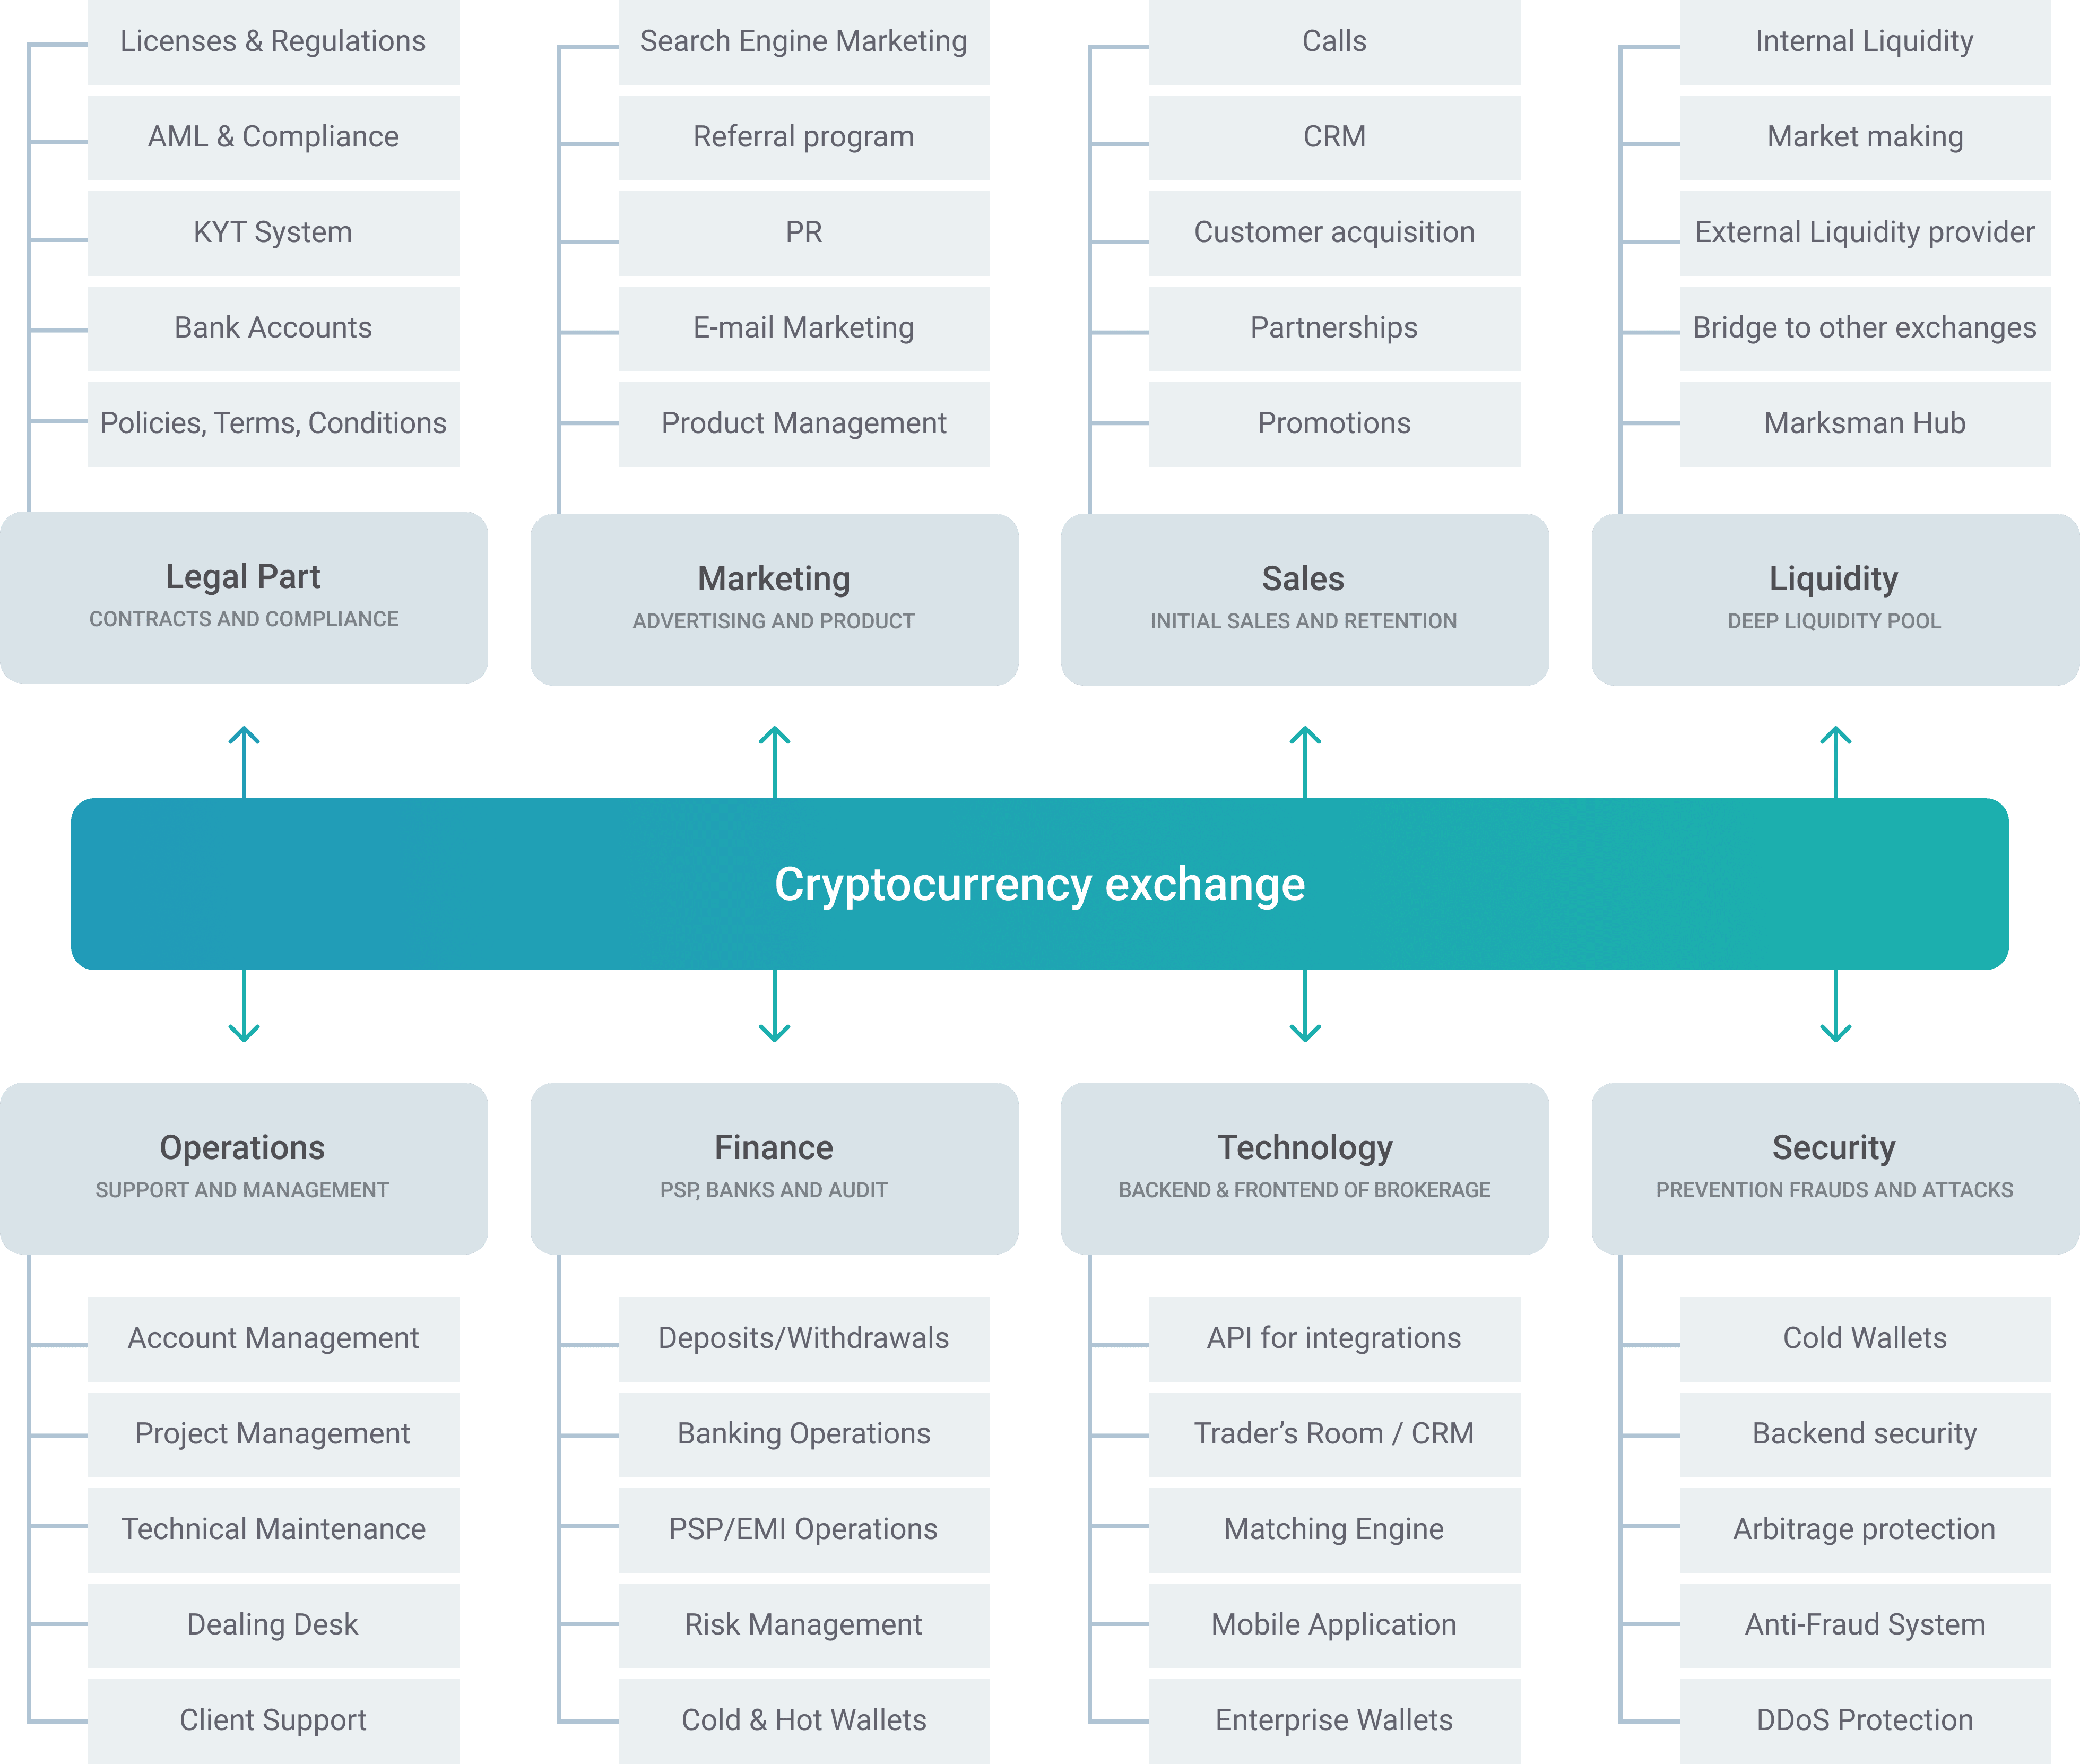Click the Calls item under Sales

(x=1334, y=42)
